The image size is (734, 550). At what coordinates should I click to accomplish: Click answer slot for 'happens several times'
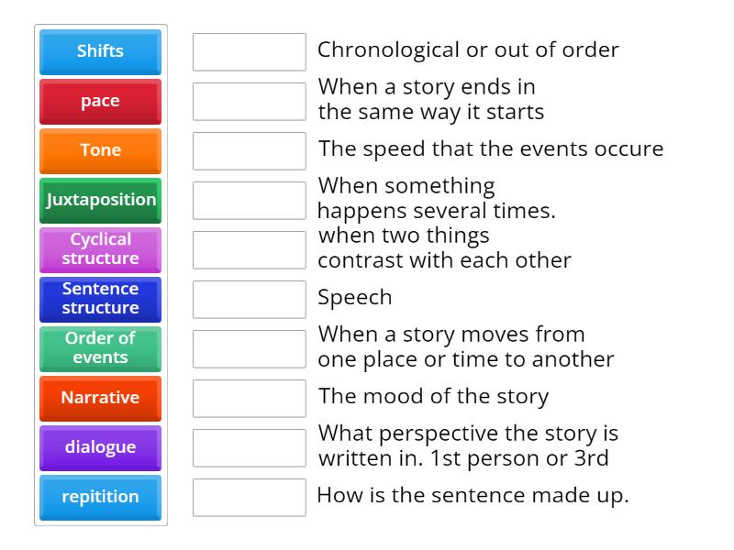pos(249,200)
